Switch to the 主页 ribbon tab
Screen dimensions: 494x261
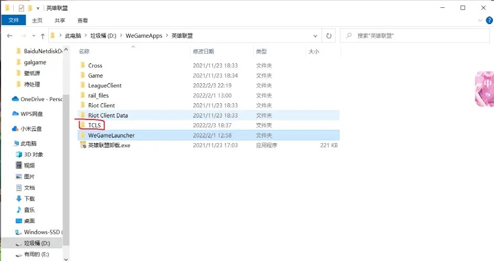(37, 20)
